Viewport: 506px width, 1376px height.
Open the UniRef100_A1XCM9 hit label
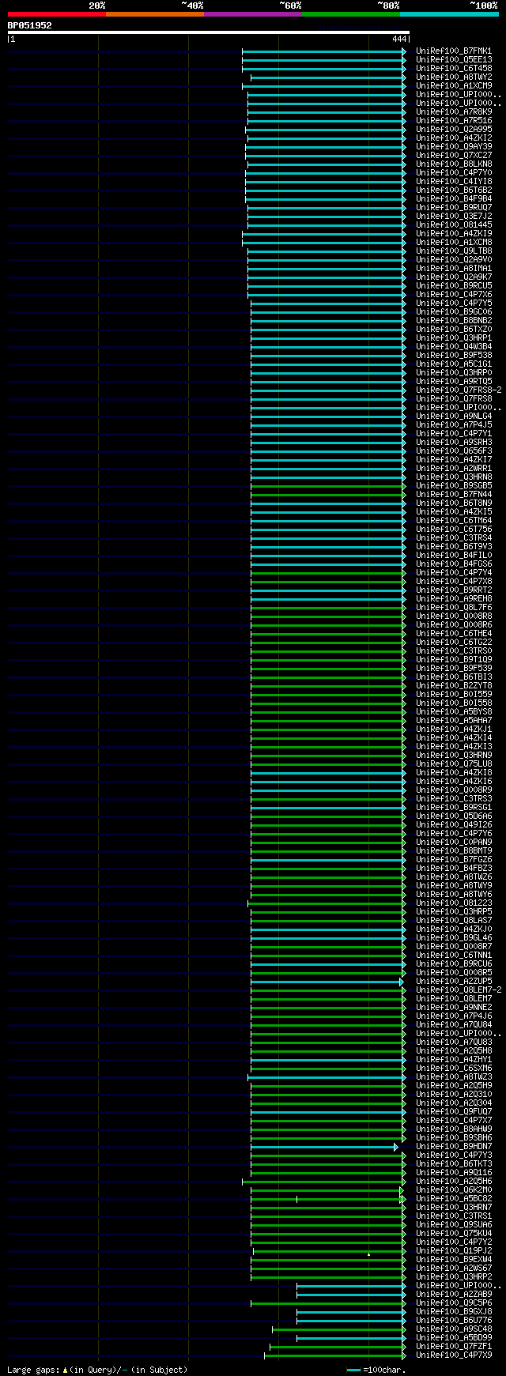click(x=454, y=86)
